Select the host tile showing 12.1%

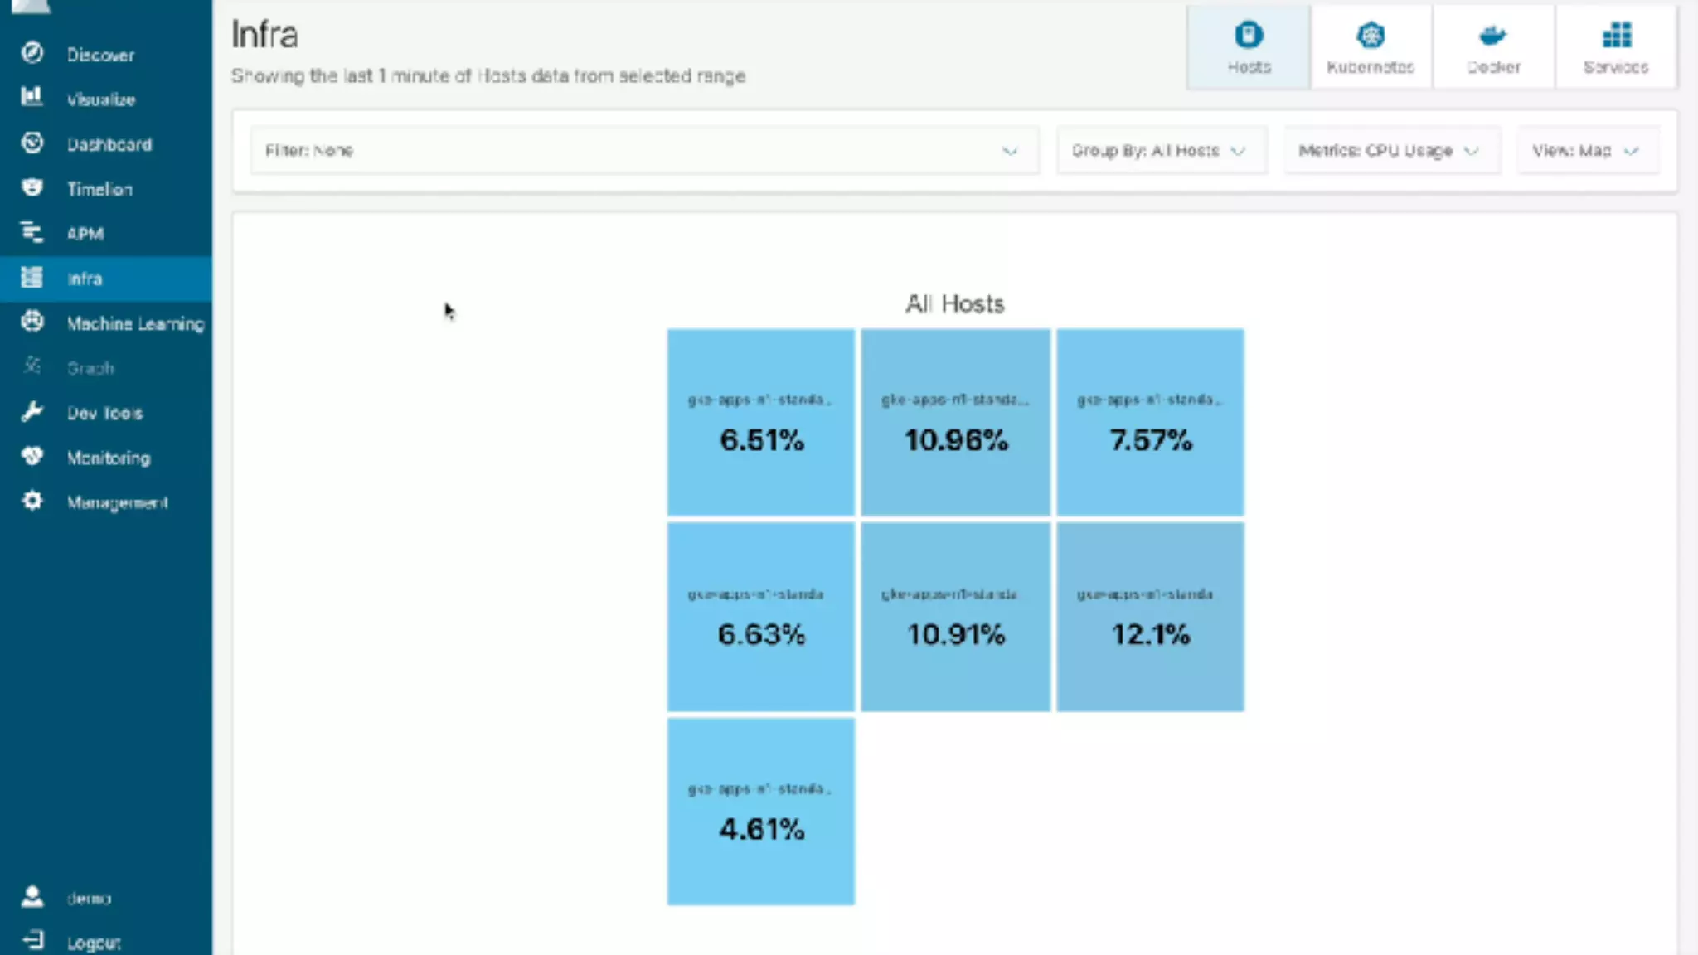(x=1150, y=617)
